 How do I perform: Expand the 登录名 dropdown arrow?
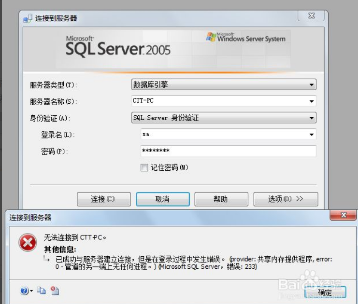pyautogui.click(x=312, y=134)
